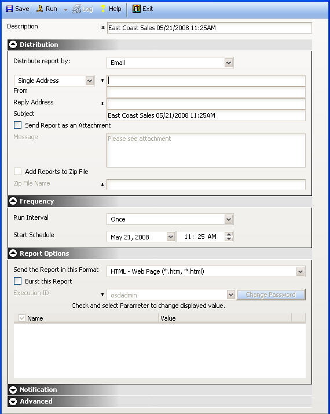The width and height of the screenshot is (330, 414).
Task: Collapse the Frequency section arrow icon
Action: pos(13,201)
